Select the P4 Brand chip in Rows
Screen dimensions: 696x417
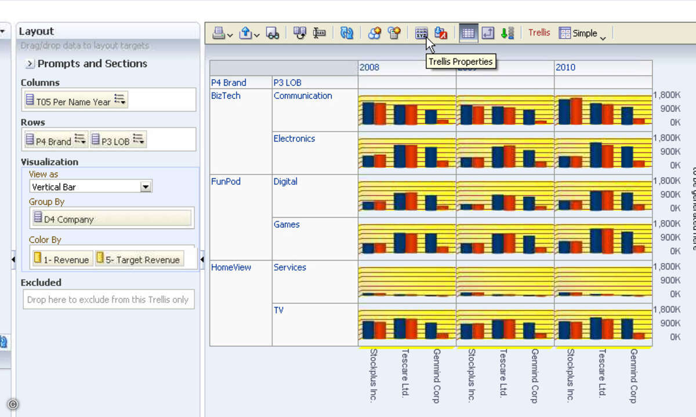click(x=56, y=140)
